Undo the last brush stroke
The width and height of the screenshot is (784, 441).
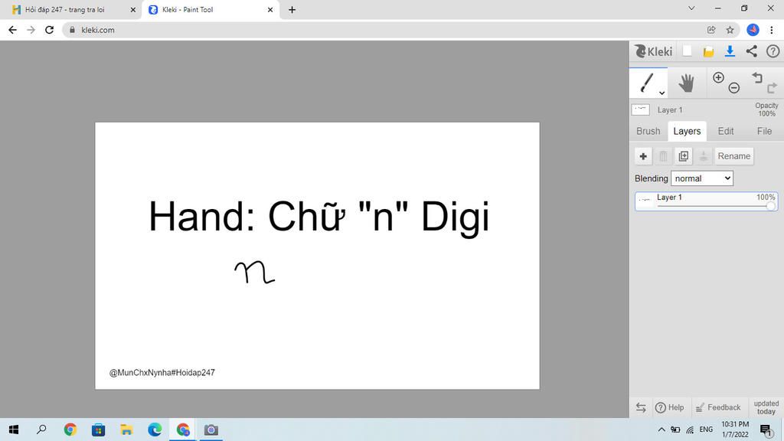pyautogui.click(x=757, y=77)
